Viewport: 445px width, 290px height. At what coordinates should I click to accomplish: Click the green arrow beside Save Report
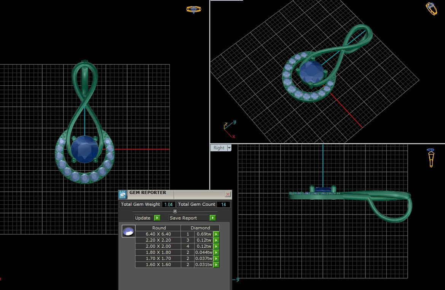[x=212, y=218]
